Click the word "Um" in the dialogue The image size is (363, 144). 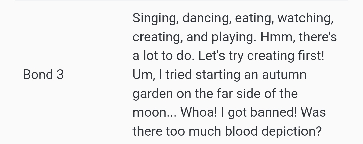pyautogui.click(x=144, y=75)
